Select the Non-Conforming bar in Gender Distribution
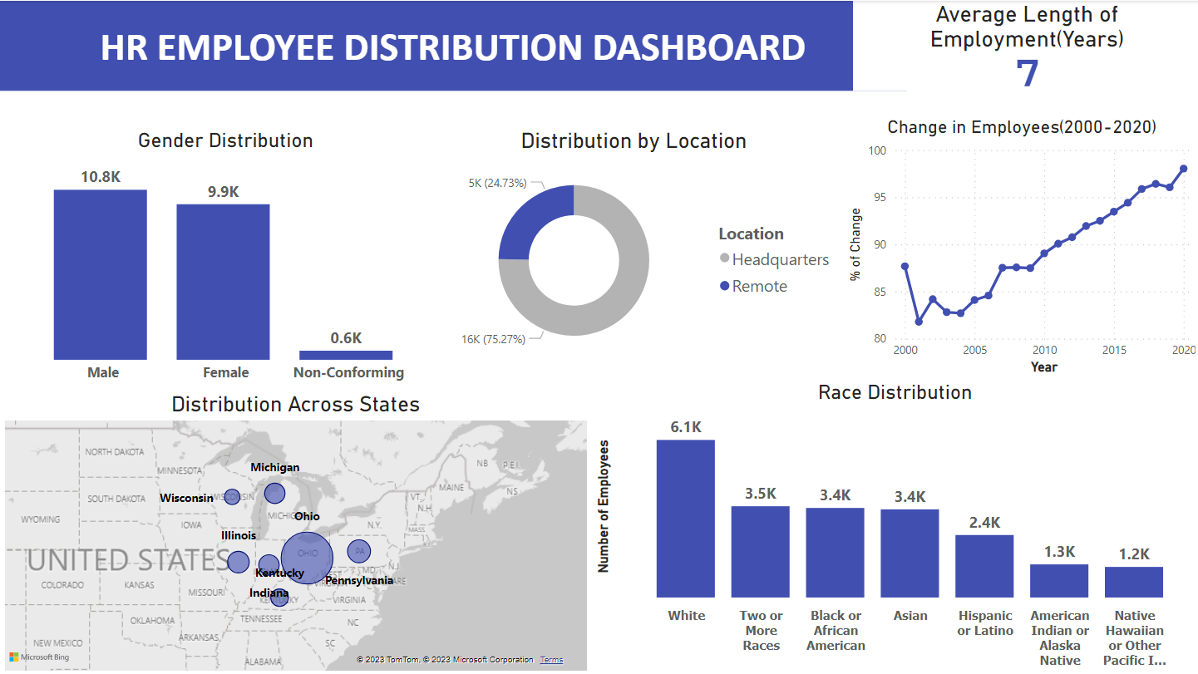Screen dimensions: 1198x674 [x=347, y=354]
